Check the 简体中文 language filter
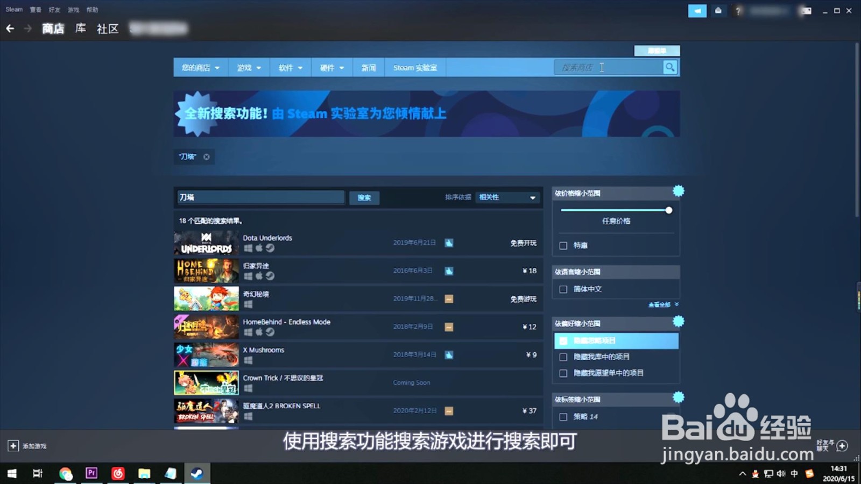This screenshot has width=861, height=484. pyautogui.click(x=563, y=289)
